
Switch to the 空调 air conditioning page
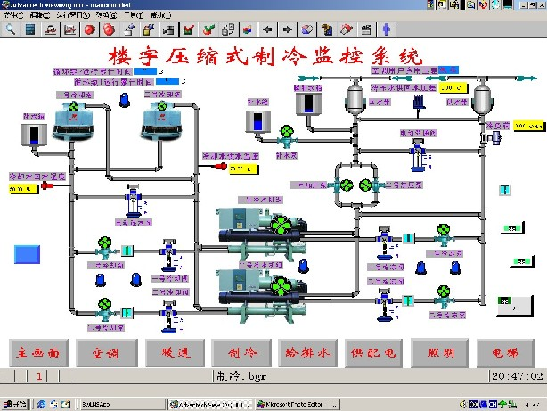104,351
